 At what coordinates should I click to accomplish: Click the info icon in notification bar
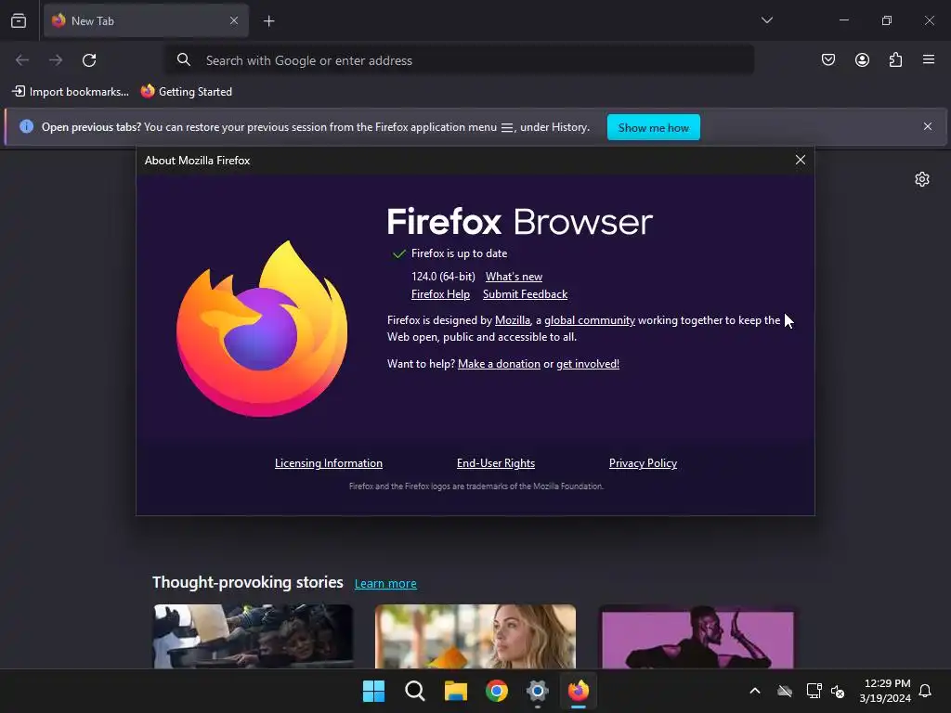click(26, 126)
